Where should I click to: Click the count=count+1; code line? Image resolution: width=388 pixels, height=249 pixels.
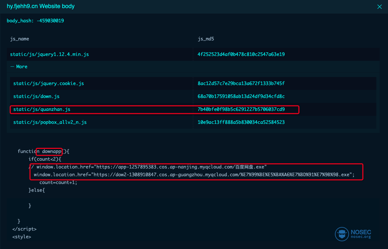click(58, 182)
